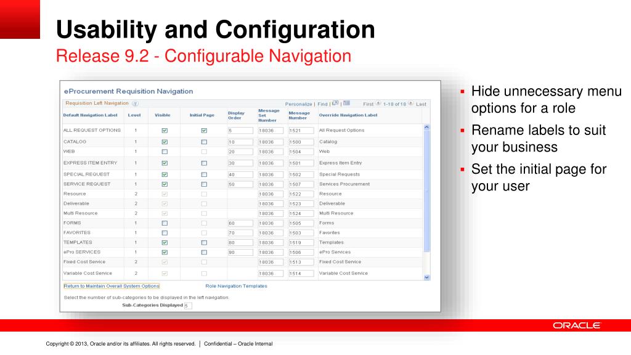Click the grid download icon before First
Viewport: 631px width, 355px height.
pyautogui.click(x=346, y=104)
